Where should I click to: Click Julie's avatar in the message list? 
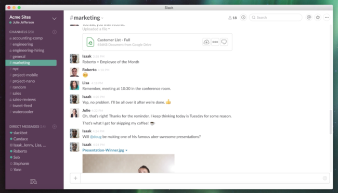[74, 113]
